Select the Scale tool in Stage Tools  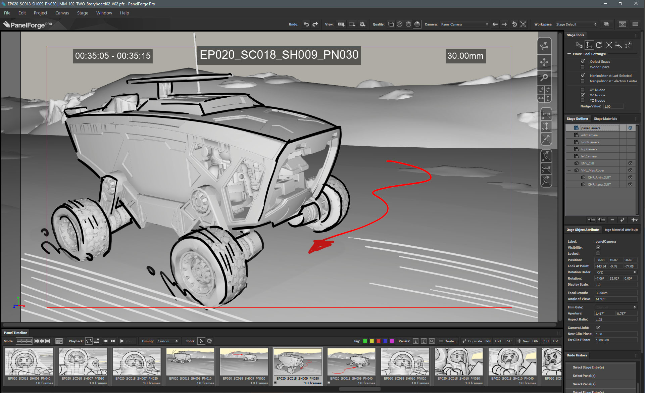pyautogui.click(x=609, y=45)
